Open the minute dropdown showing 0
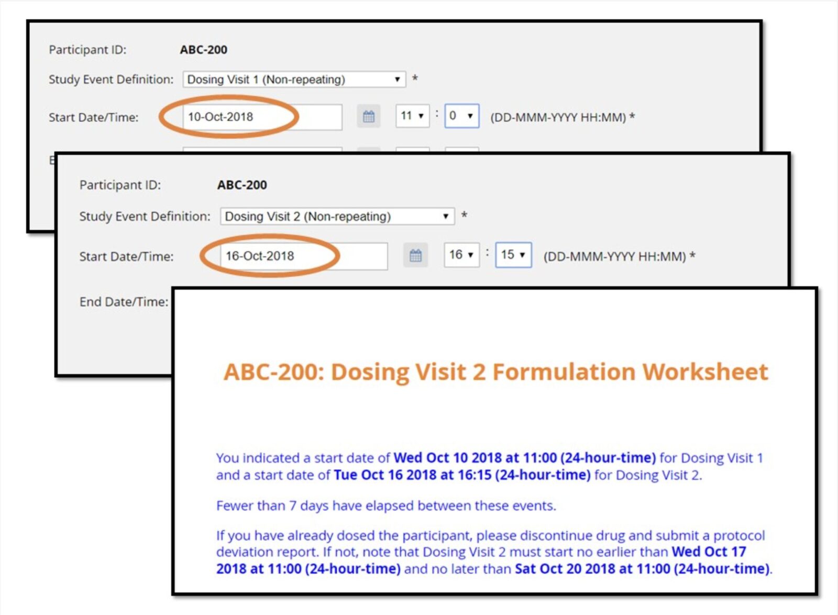 461,116
